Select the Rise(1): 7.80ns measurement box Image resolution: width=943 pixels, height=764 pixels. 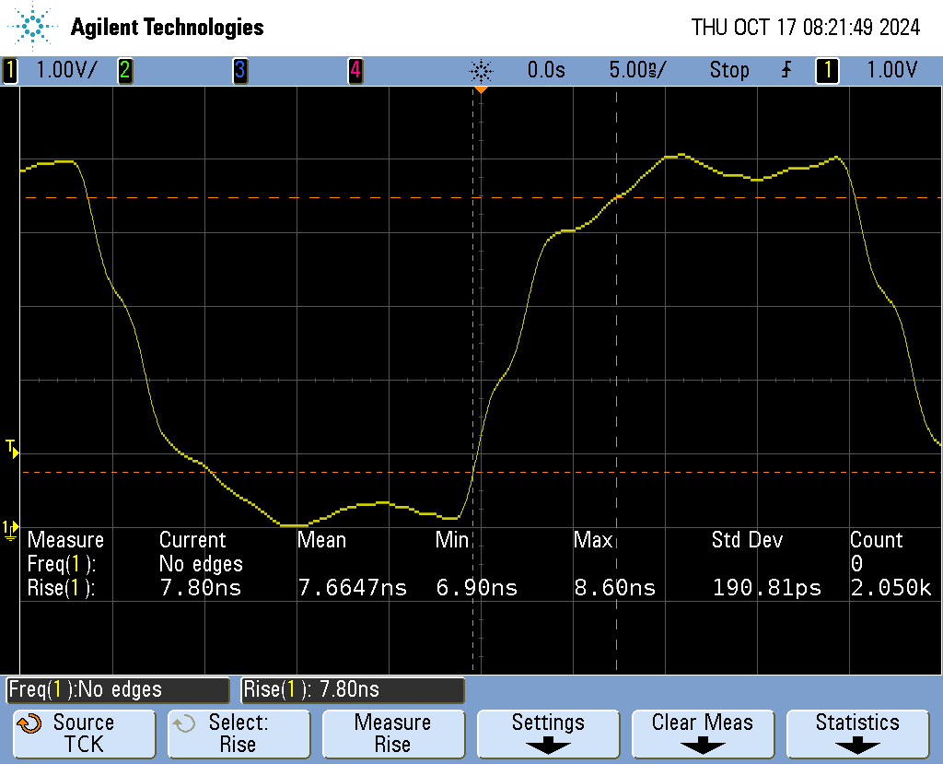point(352,689)
